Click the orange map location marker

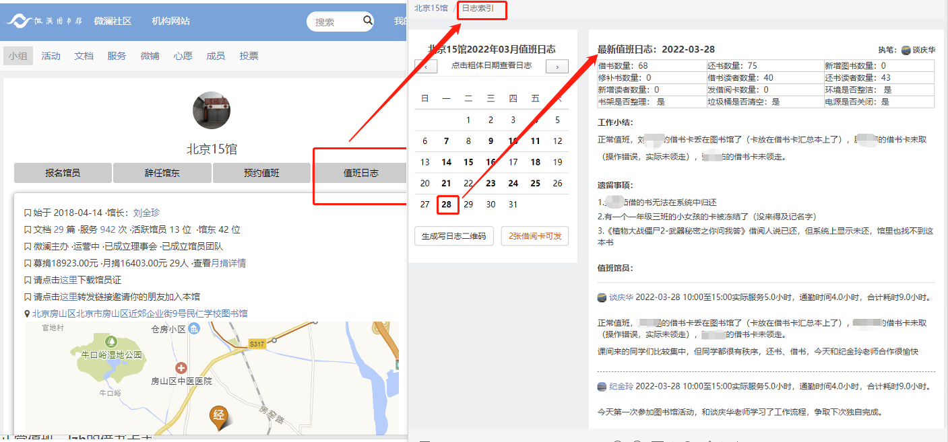218,416
